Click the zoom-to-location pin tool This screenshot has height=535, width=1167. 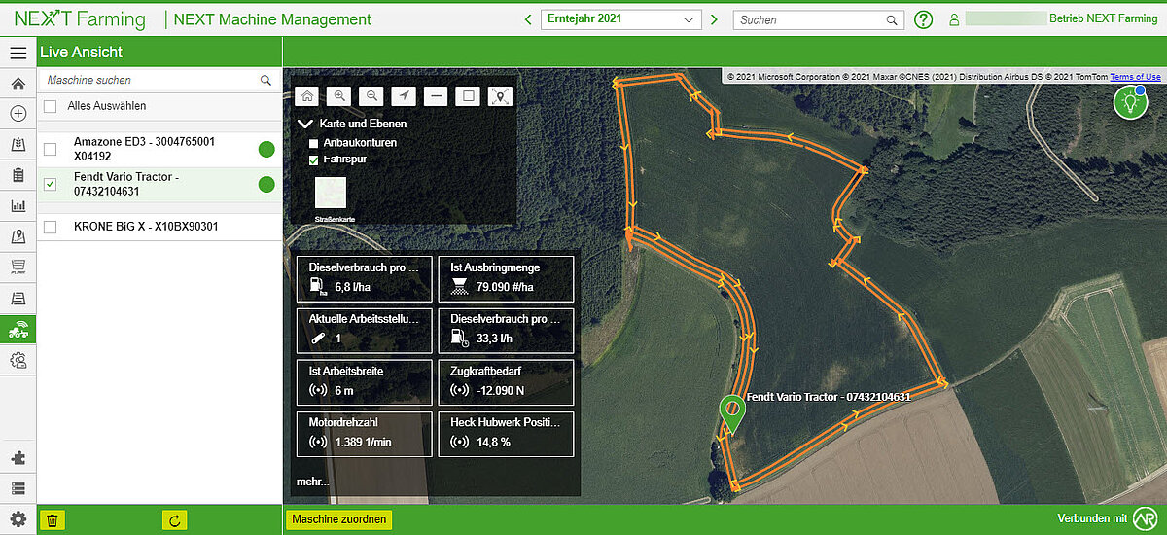coord(500,95)
